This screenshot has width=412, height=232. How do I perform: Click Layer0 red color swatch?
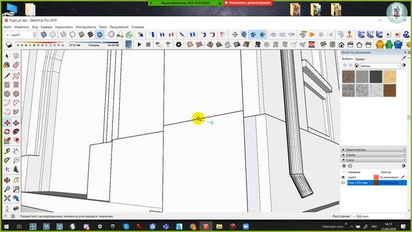tap(376, 177)
